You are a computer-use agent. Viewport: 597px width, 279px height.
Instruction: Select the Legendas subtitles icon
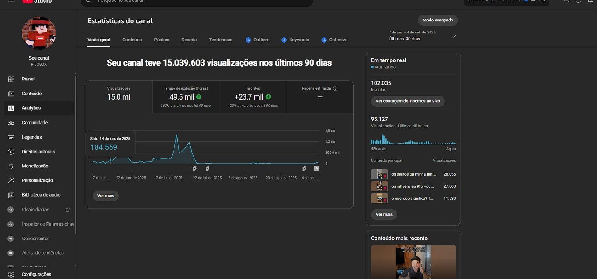[11, 137]
